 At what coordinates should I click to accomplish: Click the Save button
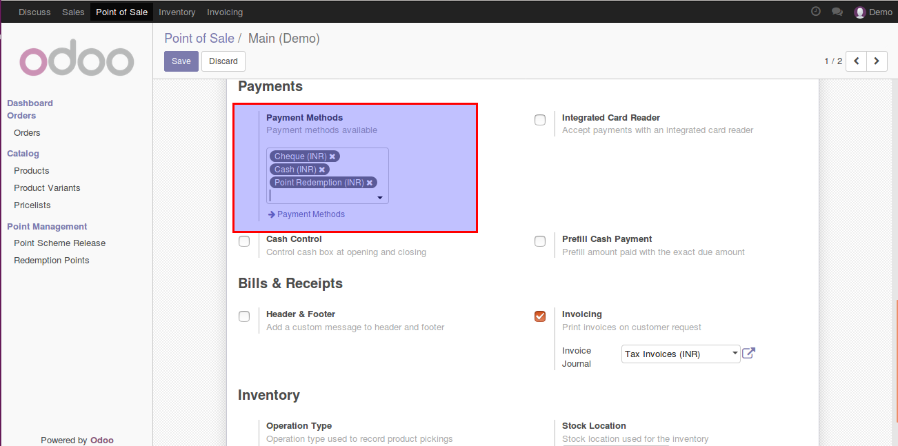(x=181, y=61)
